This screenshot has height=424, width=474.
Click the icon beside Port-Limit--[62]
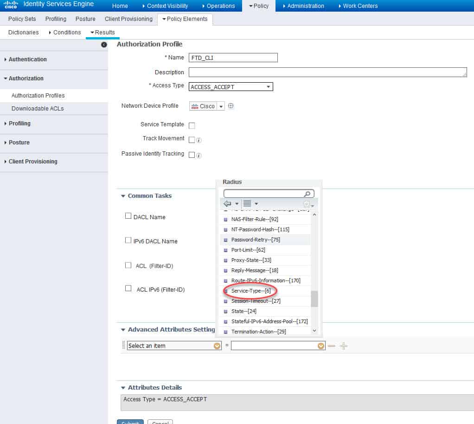coord(225,250)
